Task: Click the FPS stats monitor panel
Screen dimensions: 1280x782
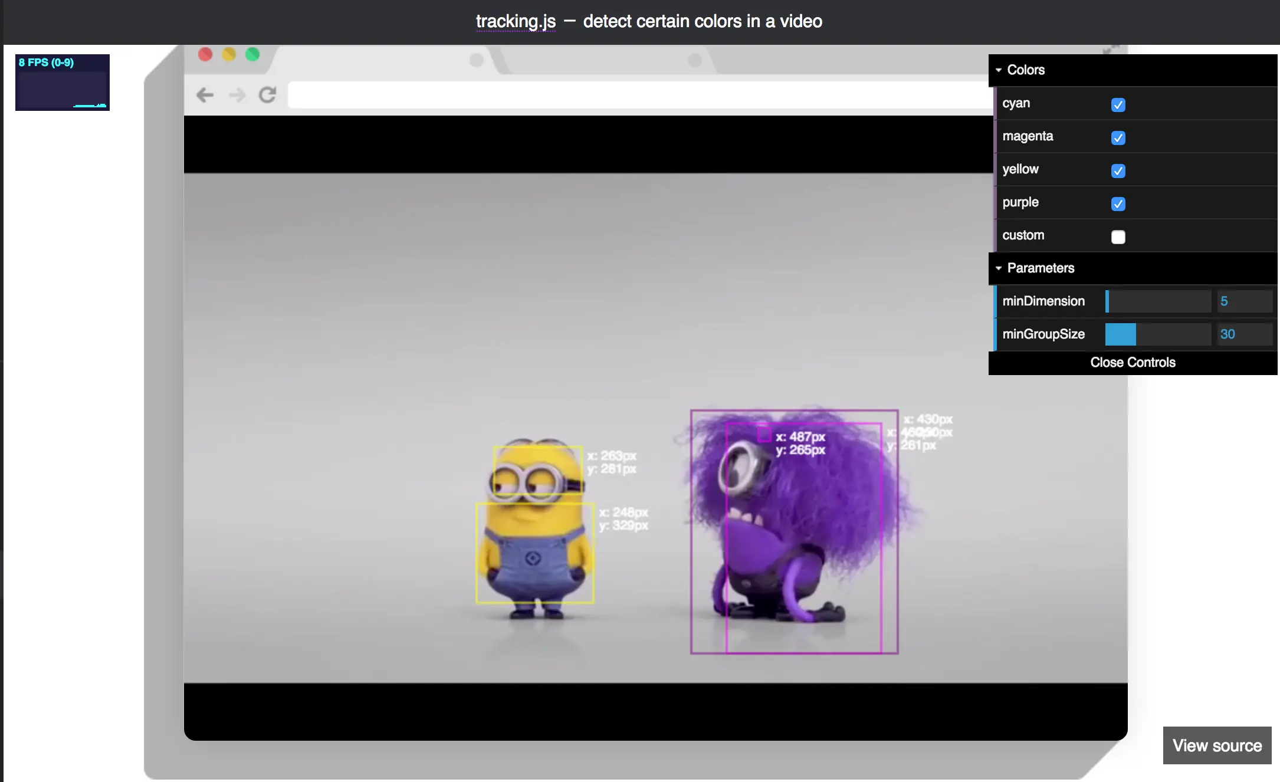Action: click(x=63, y=83)
